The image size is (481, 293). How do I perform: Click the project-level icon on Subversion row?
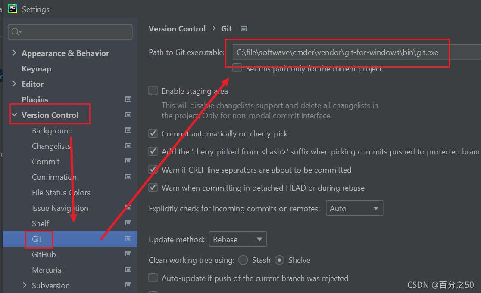[x=128, y=285]
